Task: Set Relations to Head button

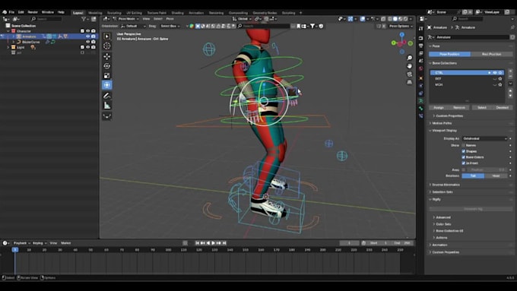Action: (x=496, y=176)
